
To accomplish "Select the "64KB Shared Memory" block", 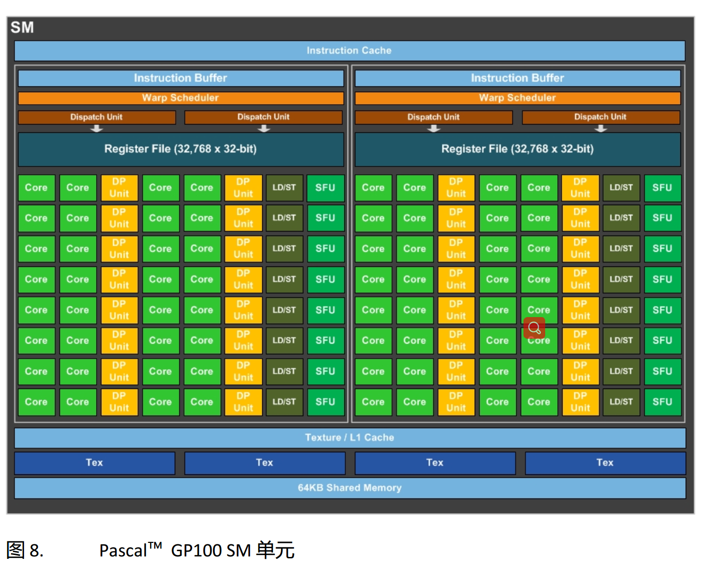I will click(350, 488).
